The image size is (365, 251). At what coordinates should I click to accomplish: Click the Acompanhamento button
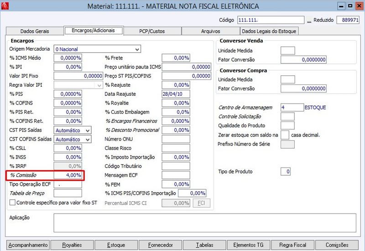[x=28, y=245]
